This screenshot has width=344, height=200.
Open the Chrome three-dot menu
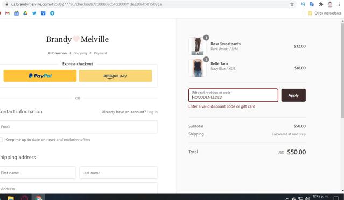pos(339,4)
